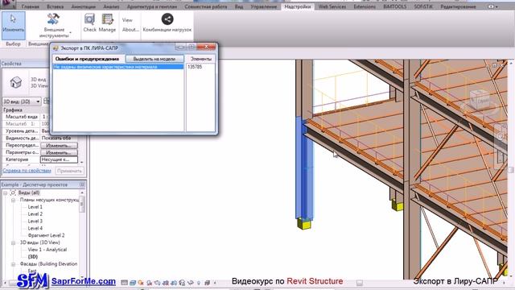The height and width of the screenshot is (290, 515).
Task: Switch to the Аннотации tab
Action: click(83, 6)
